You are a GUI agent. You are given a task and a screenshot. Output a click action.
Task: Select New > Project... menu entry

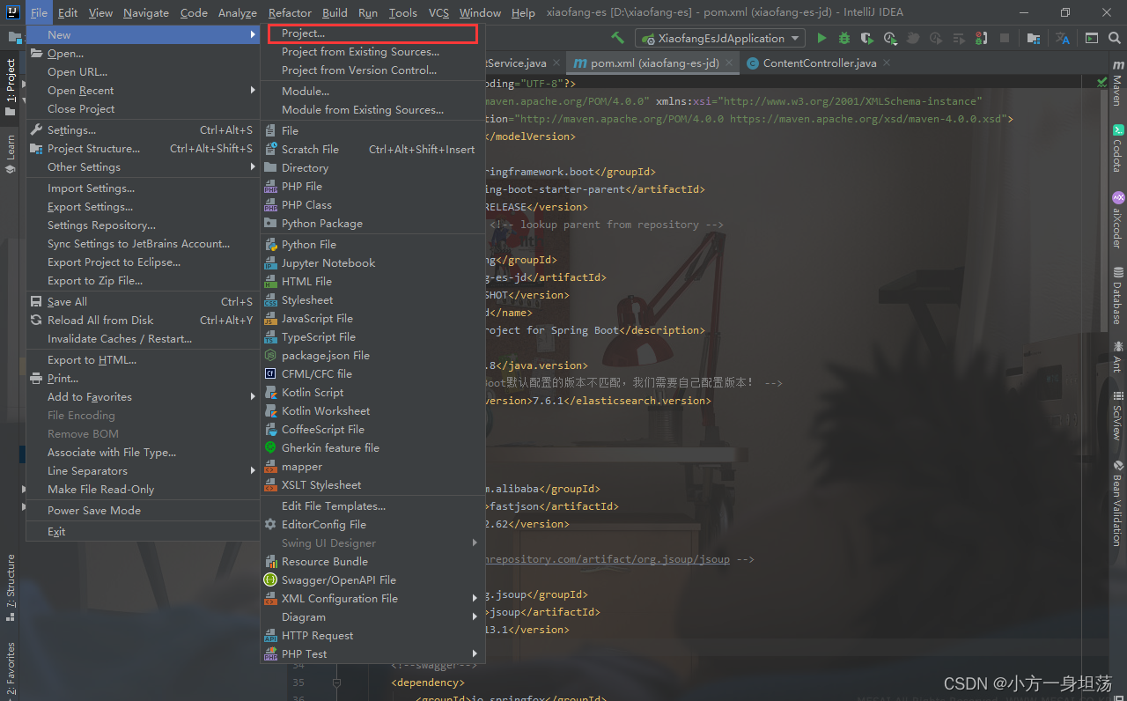[372, 33]
